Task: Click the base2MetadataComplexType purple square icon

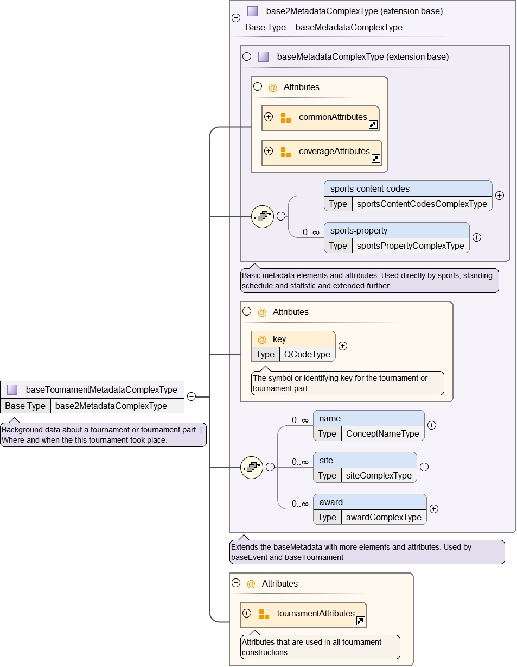Action: click(x=252, y=11)
